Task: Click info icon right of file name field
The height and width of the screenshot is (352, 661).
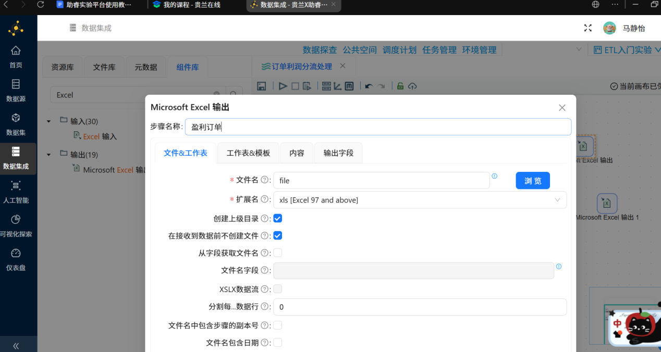Action: (x=495, y=176)
